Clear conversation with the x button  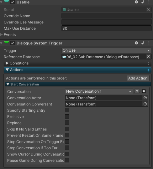pyautogui.click(x=137, y=91)
